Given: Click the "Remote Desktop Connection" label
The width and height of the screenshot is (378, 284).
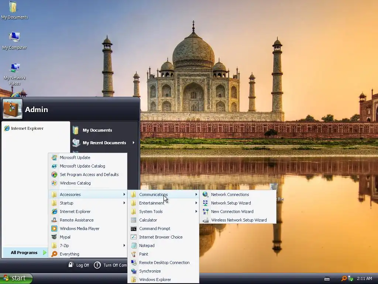Looking at the screenshot, I should pos(164,263).
